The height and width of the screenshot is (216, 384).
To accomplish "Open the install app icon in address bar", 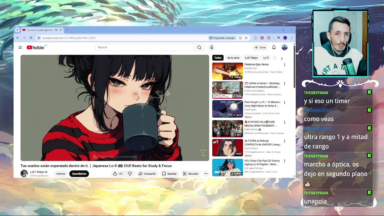I will point(240,38).
